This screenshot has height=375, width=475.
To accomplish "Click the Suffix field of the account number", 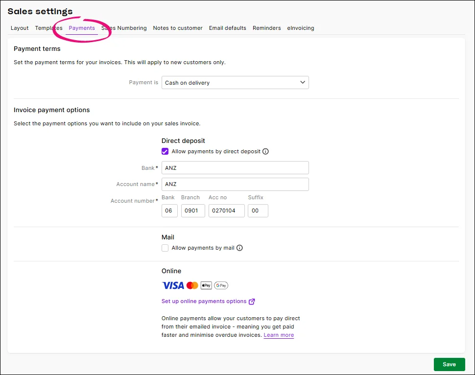I will (x=258, y=211).
